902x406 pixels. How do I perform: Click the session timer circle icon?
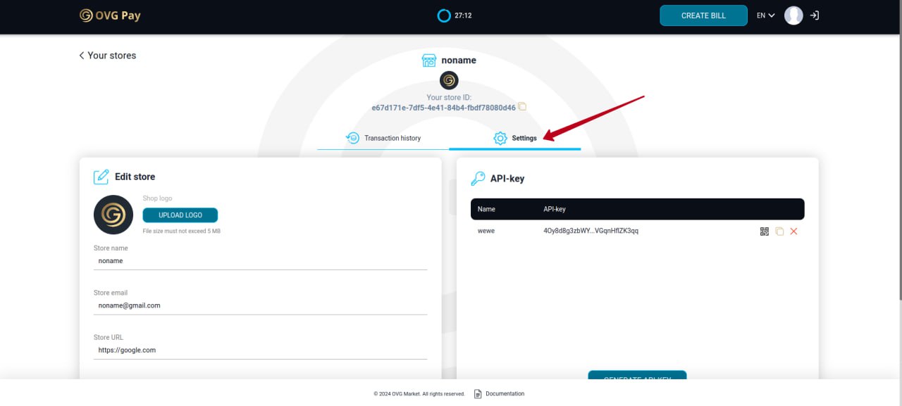[443, 15]
